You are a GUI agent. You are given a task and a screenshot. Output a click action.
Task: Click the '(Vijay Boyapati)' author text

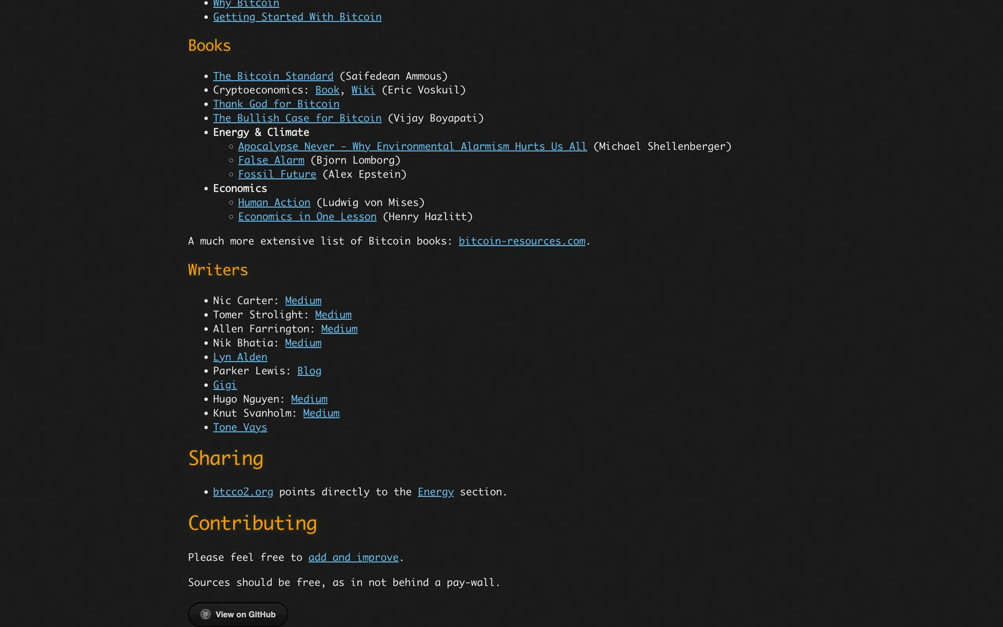tap(436, 118)
